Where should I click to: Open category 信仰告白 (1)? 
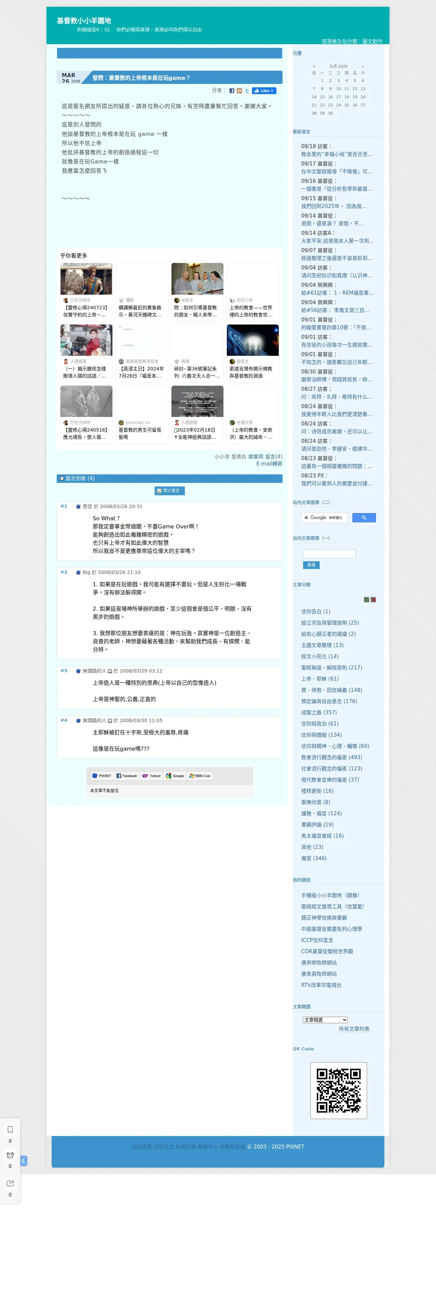[x=315, y=611]
